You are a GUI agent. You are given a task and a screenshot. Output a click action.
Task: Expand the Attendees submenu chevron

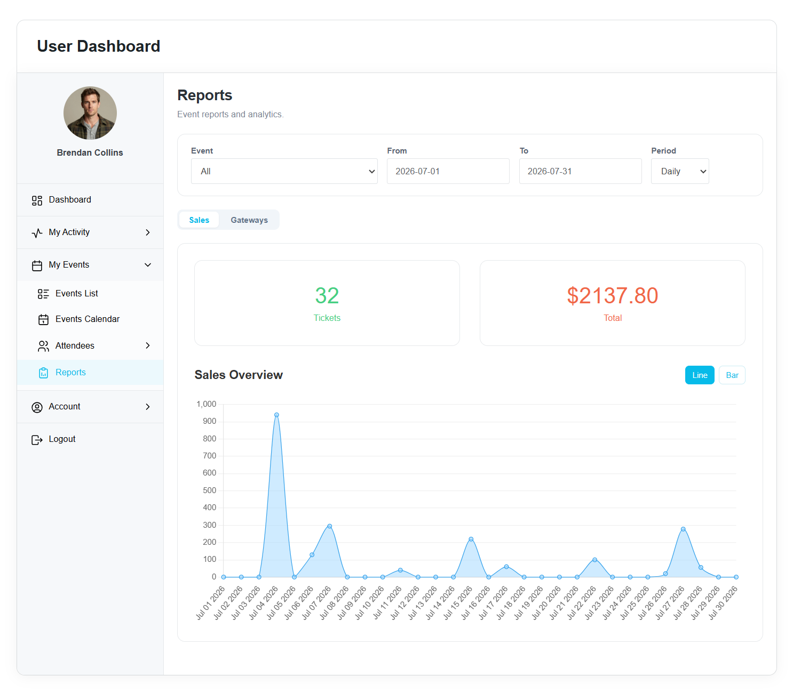148,345
